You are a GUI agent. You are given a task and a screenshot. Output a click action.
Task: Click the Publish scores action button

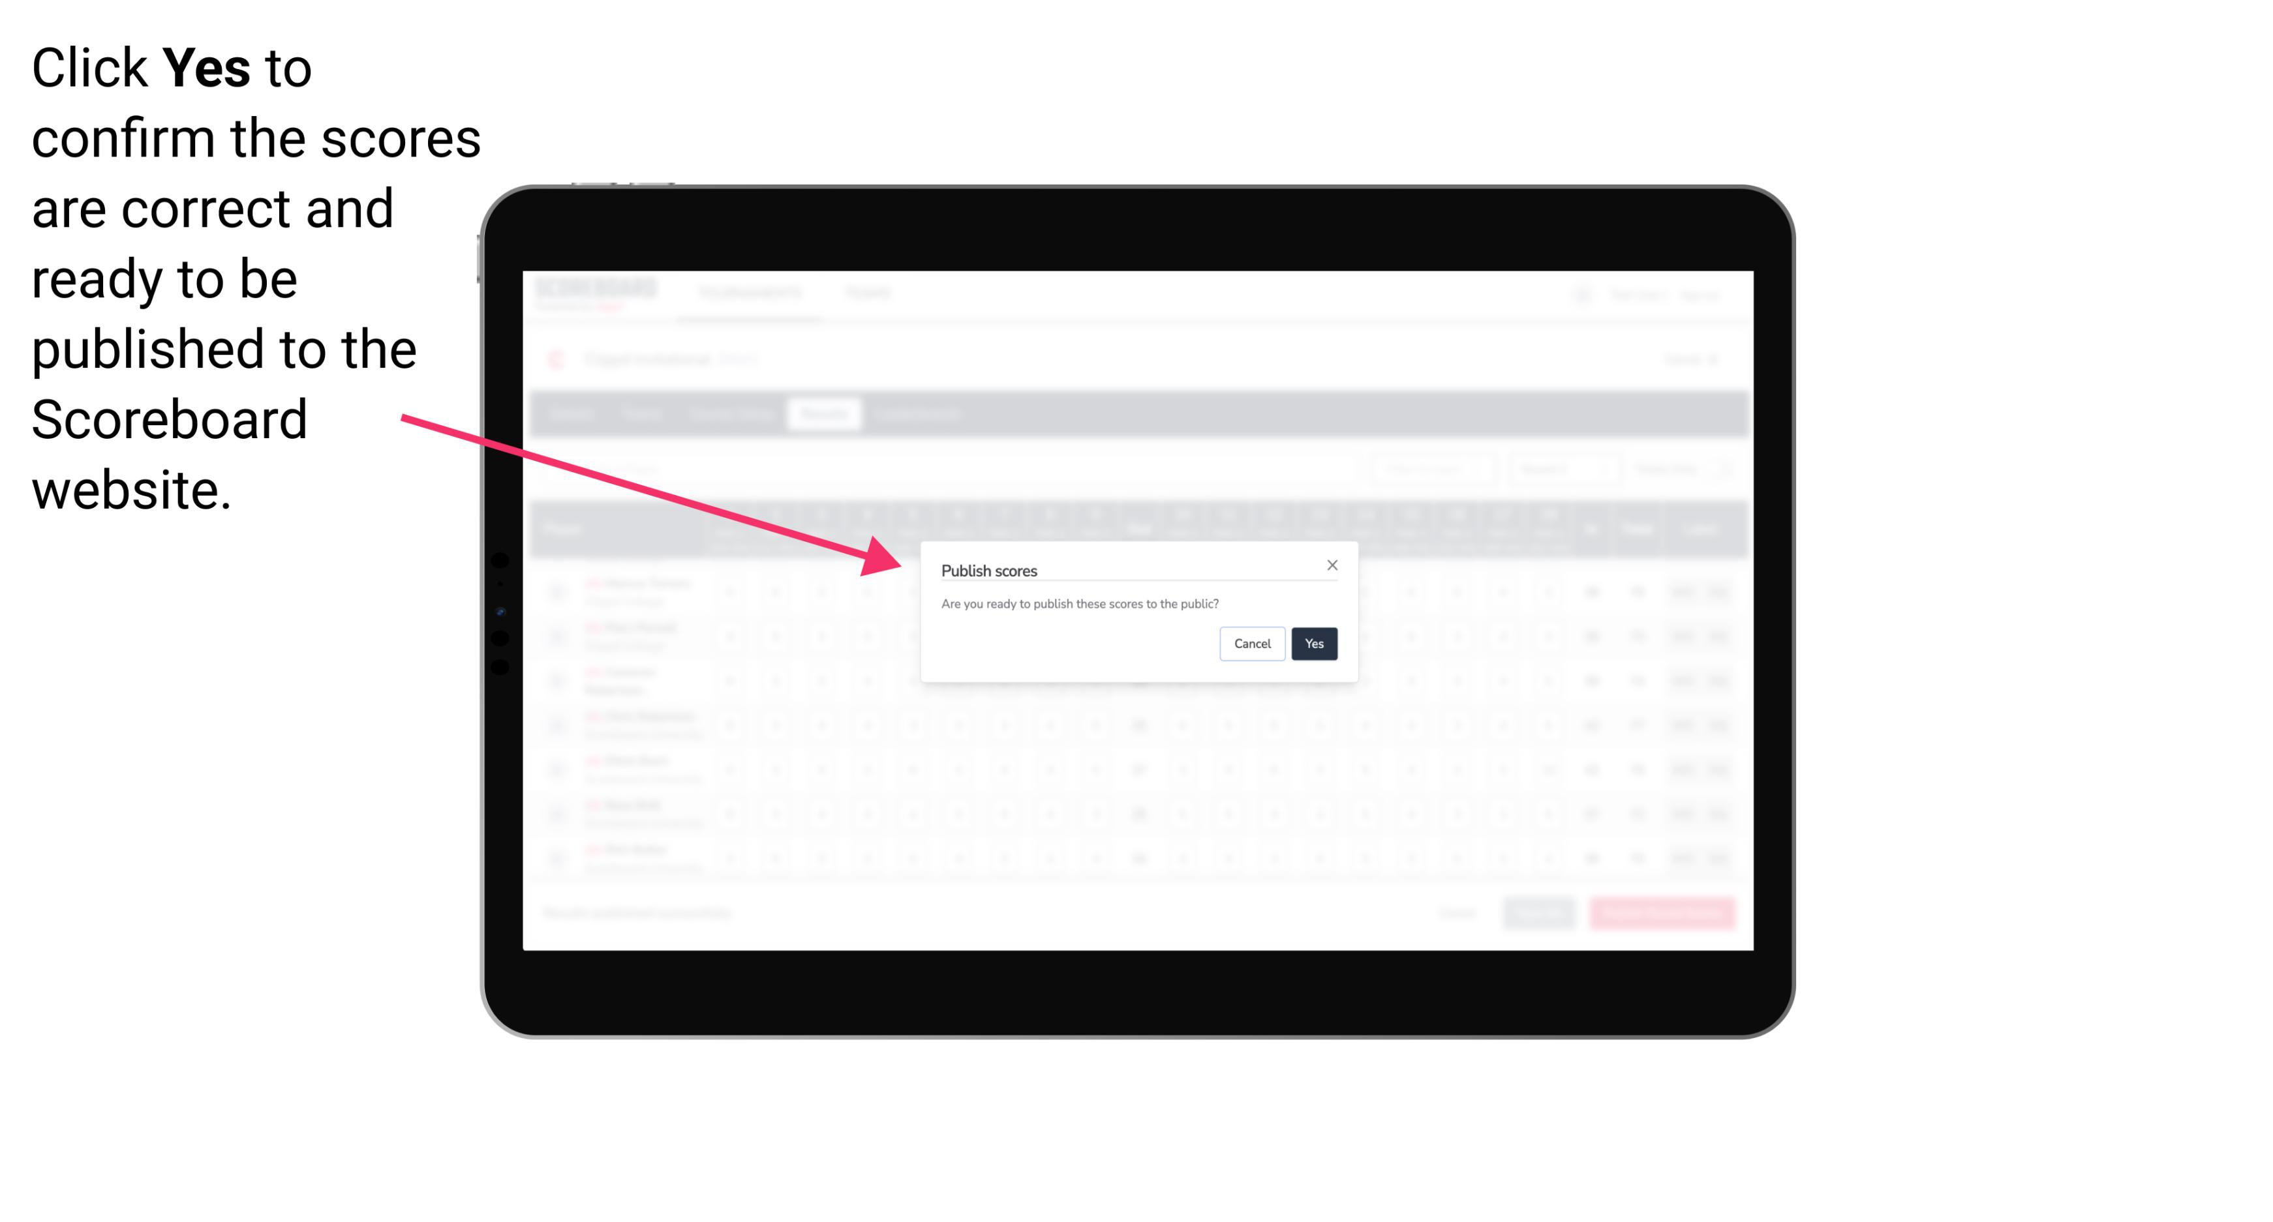(1313, 642)
